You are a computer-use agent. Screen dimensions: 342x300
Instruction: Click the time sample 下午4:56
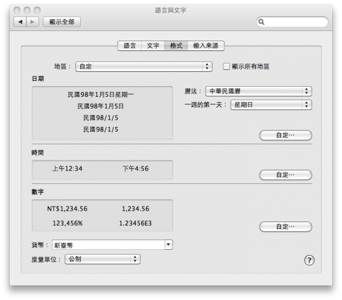point(135,168)
